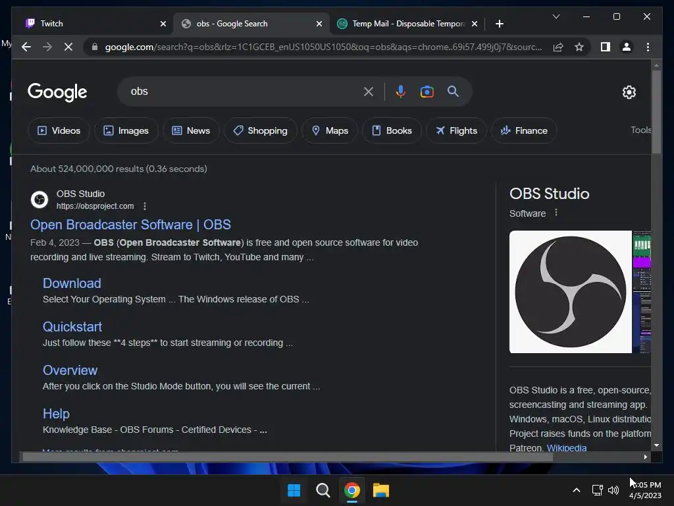674x506 pixels.
Task: Share this page from the address bar
Action: [558, 47]
